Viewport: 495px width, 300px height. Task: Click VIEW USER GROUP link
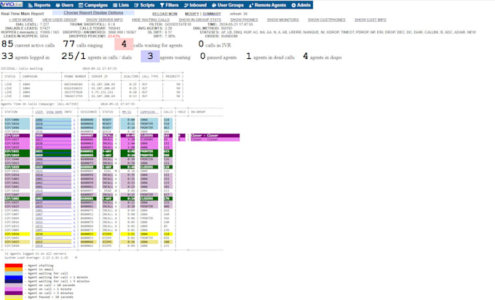click(x=60, y=20)
